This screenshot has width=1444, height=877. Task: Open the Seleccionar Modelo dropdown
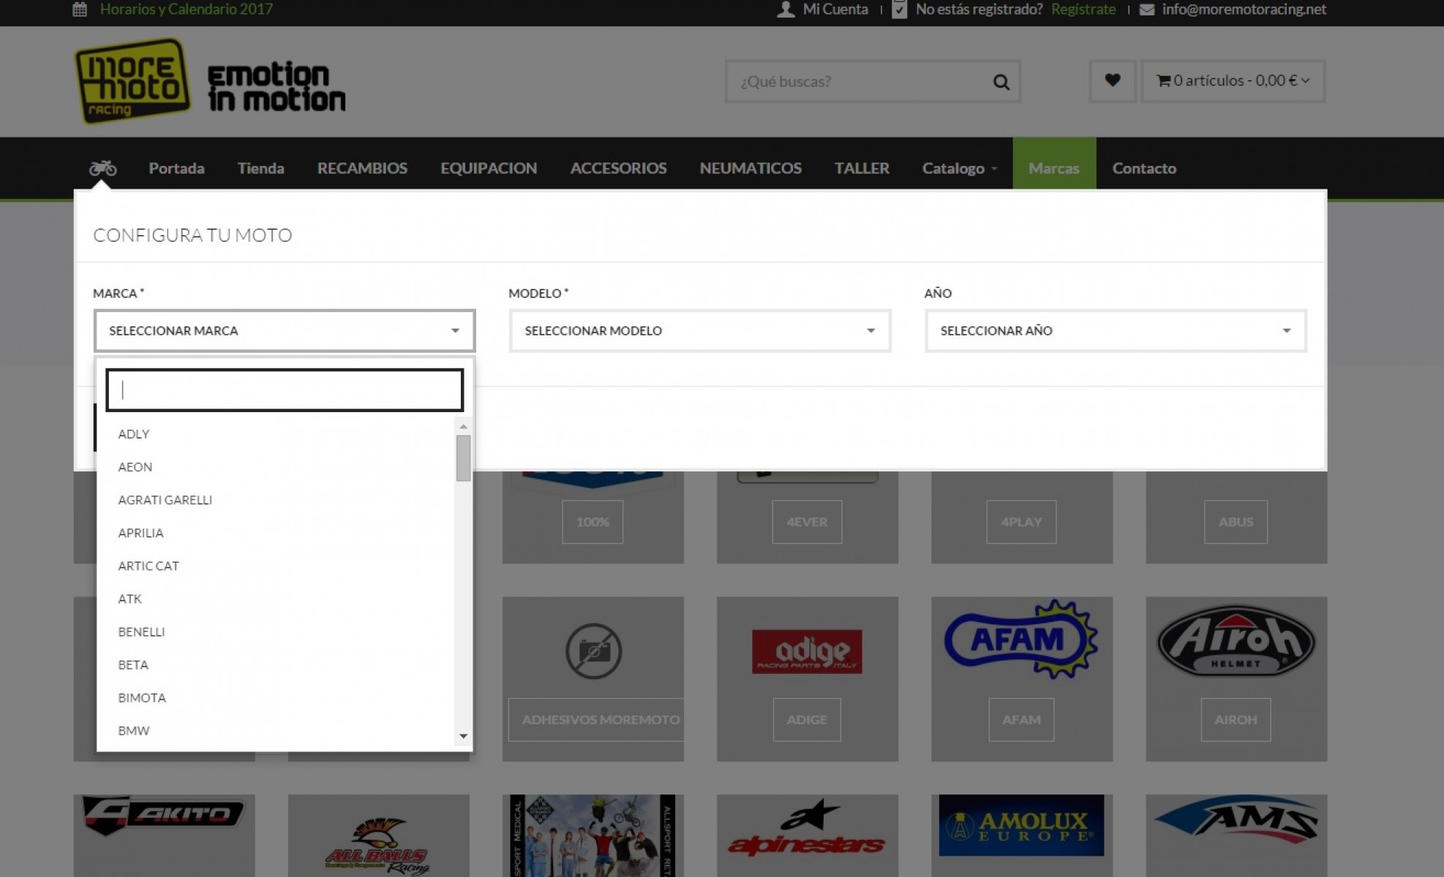[700, 331]
